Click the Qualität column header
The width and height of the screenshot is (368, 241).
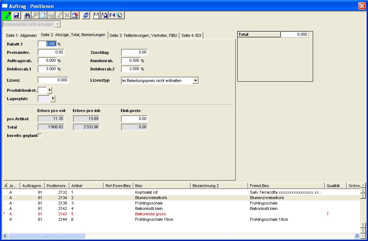coord(335,186)
